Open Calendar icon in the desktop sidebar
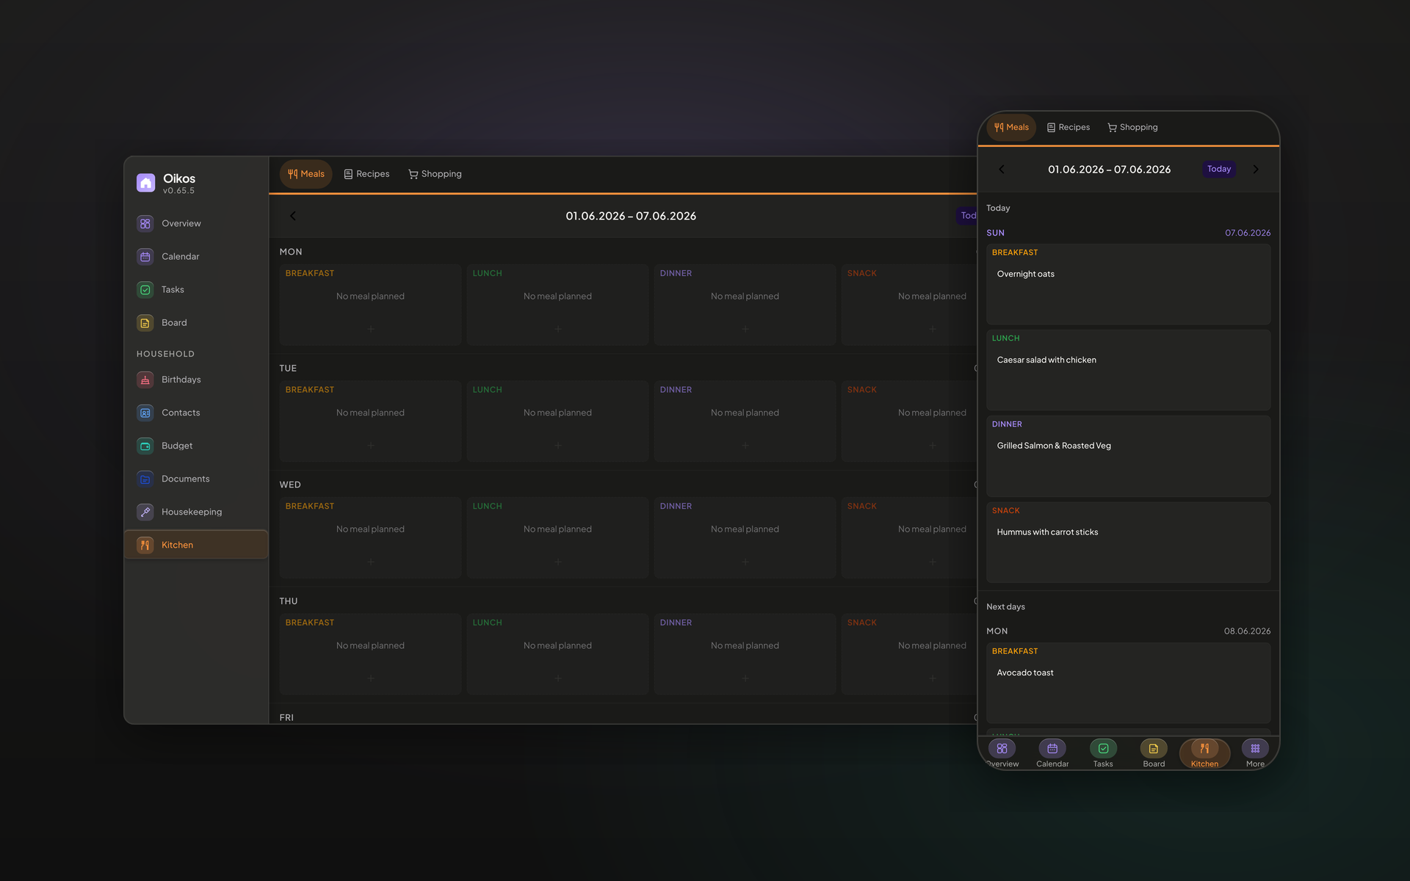The width and height of the screenshot is (1410, 881). (145, 257)
